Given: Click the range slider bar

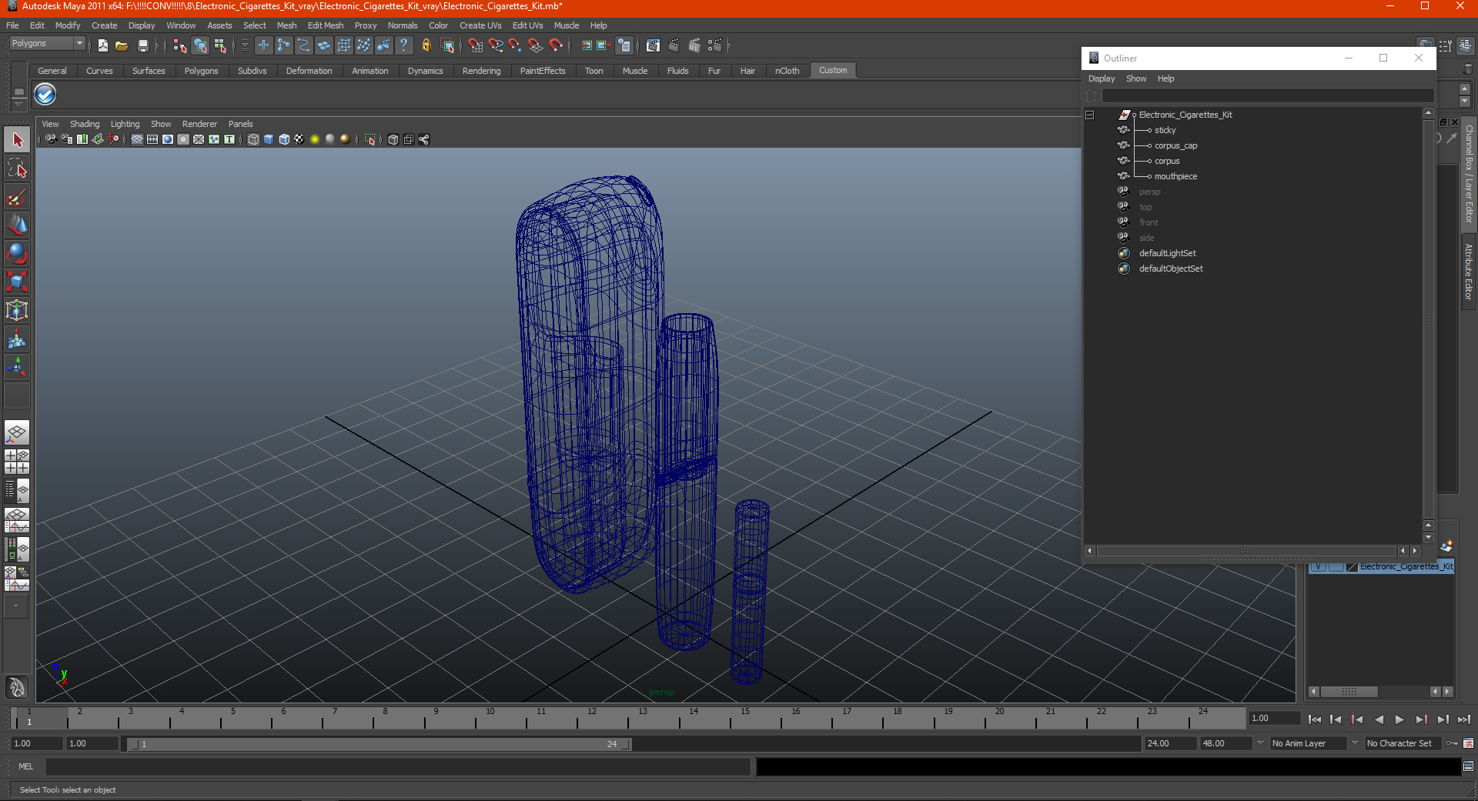Looking at the screenshot, I should (380, 744).
